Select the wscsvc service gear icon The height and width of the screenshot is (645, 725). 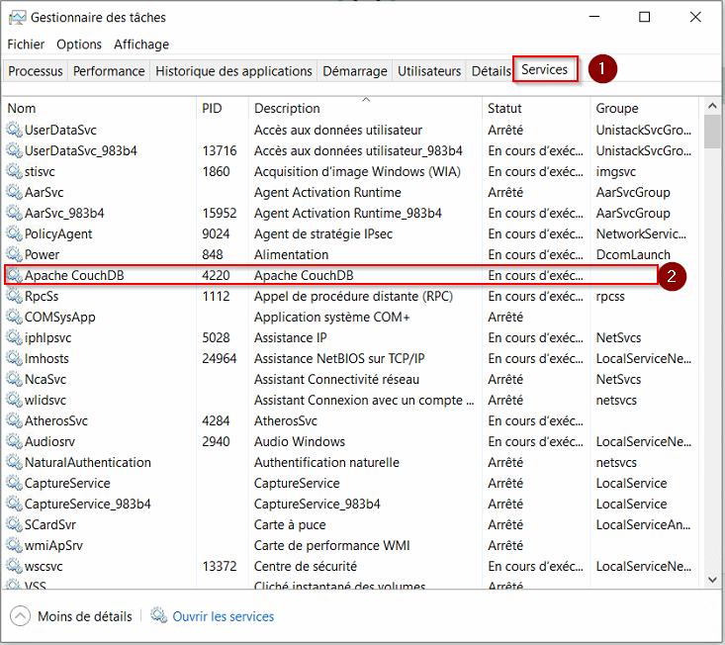tap(14, 566)
